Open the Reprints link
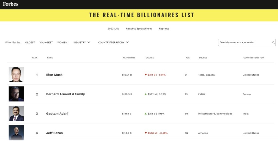Screen dimensions: 278x141 164,29
